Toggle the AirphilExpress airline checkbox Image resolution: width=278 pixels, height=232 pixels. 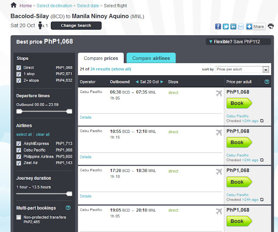(x=19, y=144)
